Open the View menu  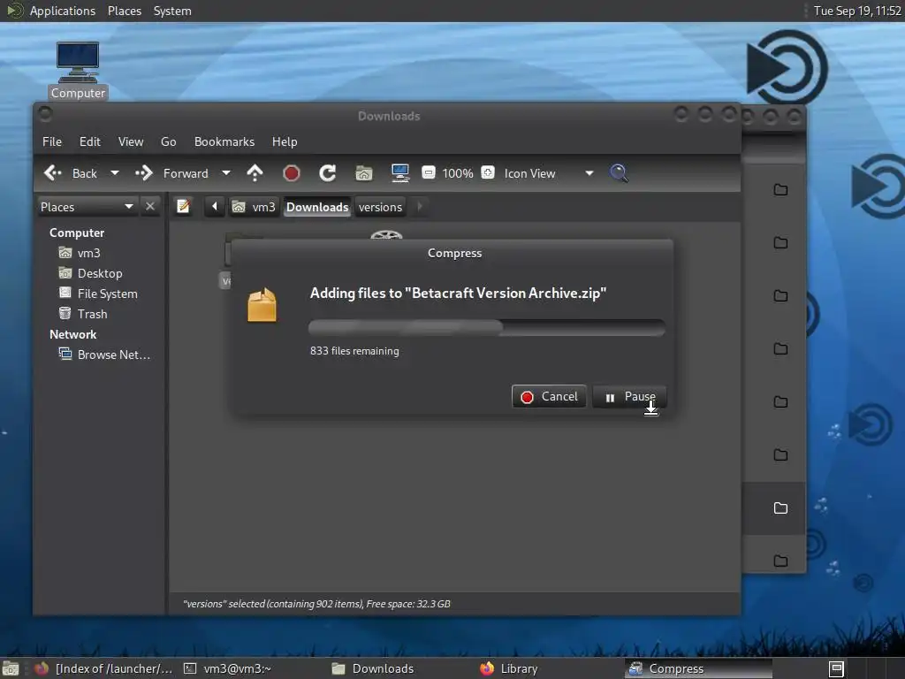(131, 141)
